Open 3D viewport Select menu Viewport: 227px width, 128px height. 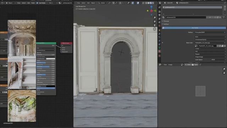point(83,3)
